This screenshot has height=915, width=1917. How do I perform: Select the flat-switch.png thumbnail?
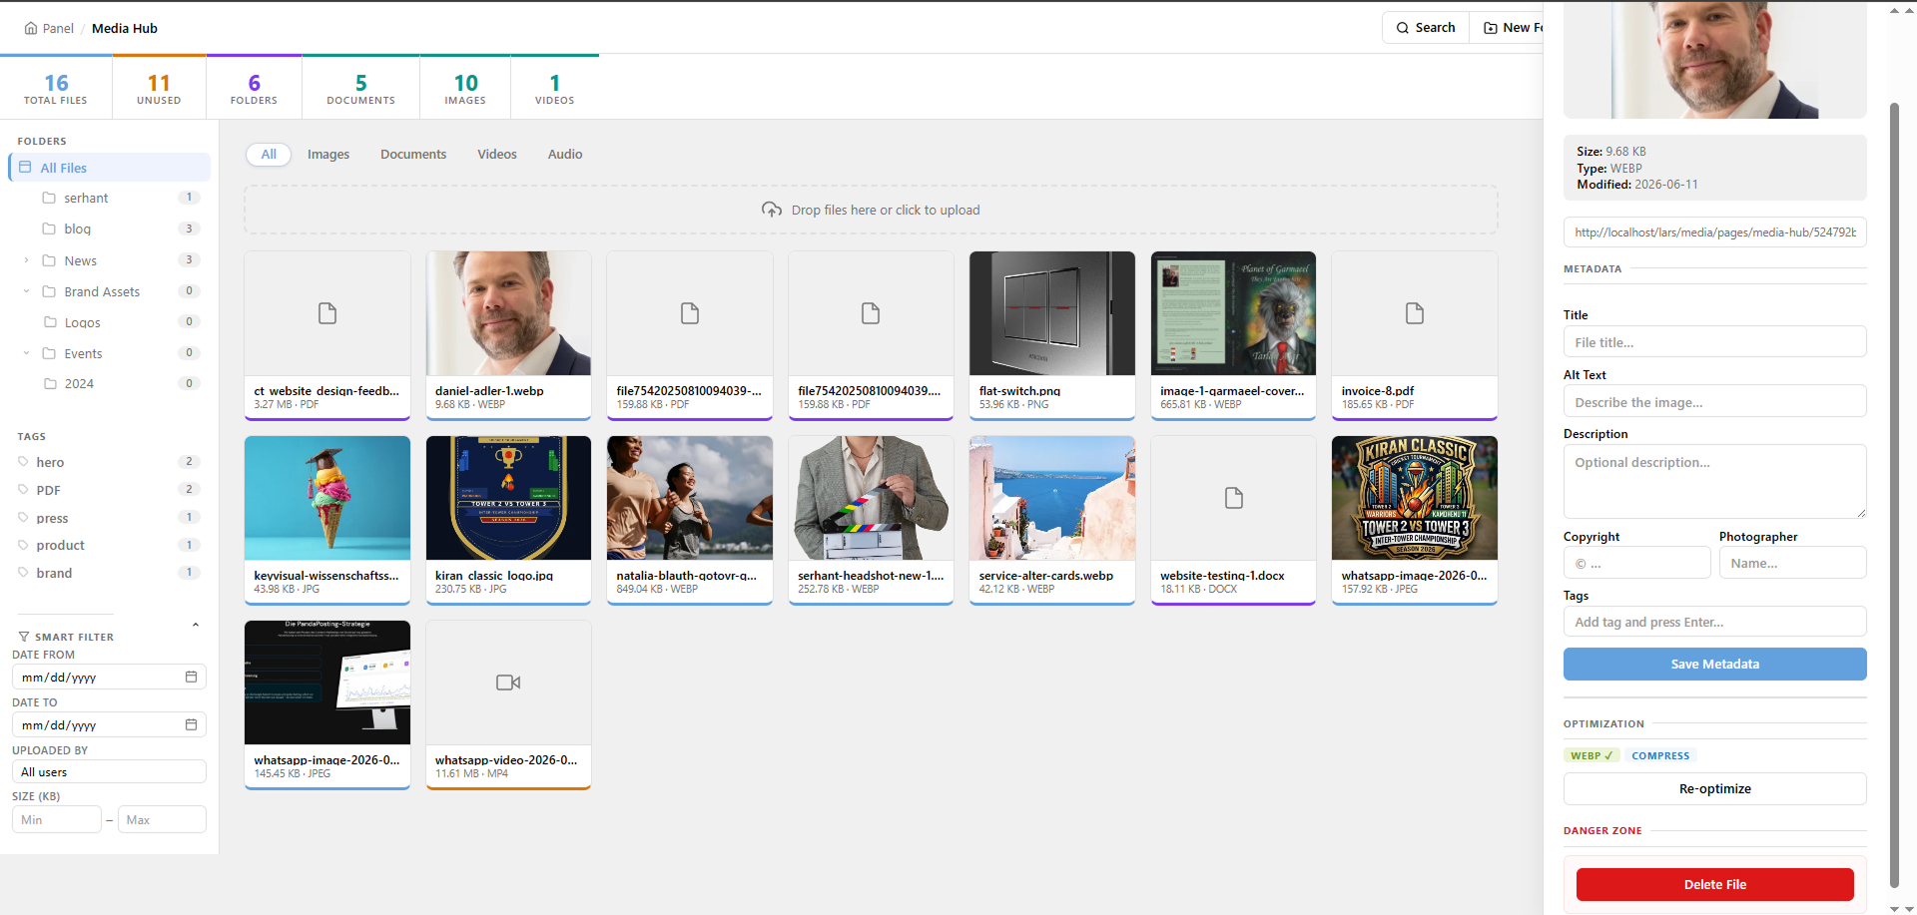[x=1052, y=313]
